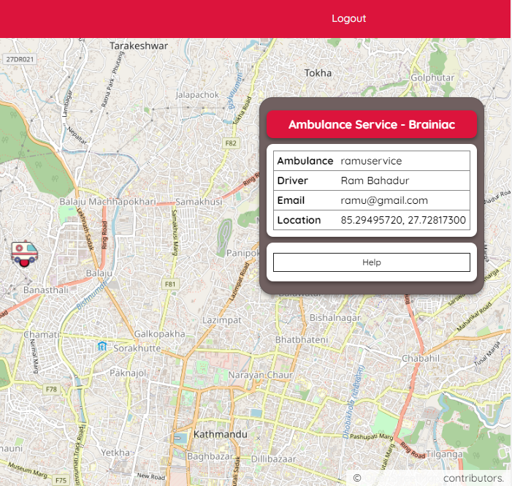
Task: Click the Lazimpat label on the map
Action: tap(222, 320)
